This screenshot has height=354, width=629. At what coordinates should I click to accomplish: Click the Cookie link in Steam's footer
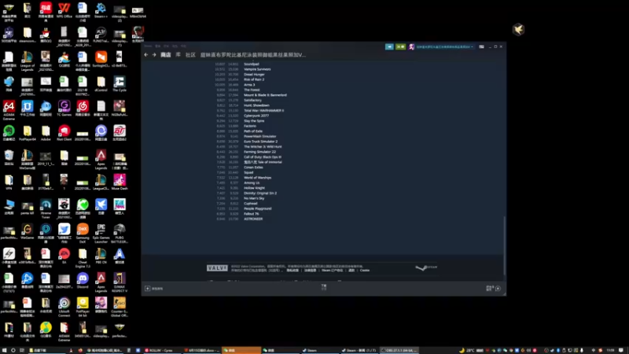(364, 271)
